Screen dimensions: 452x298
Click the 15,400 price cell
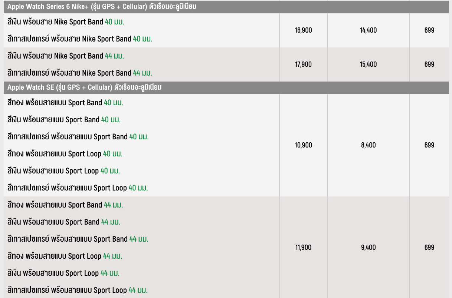click(x=368, y=64)
